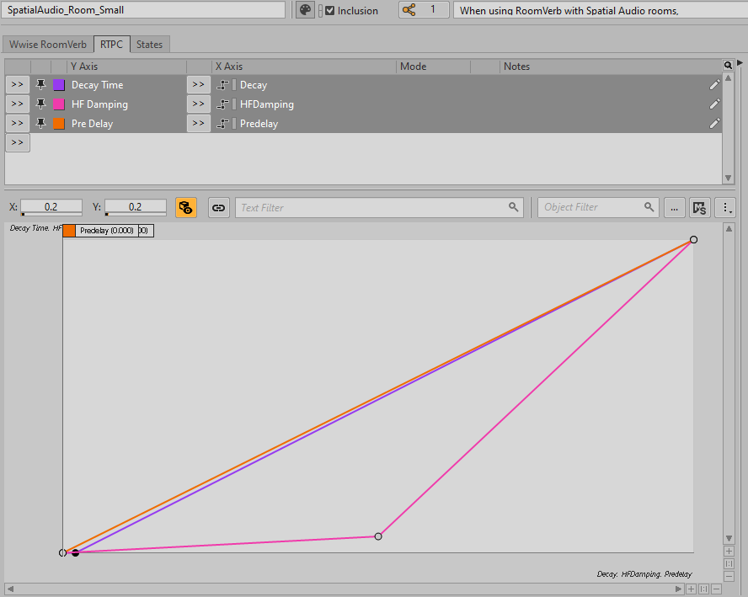Image resolution: width=748 pixels, height=597 pixels.
Task: Switch to the Wwise RoomVerb tab
Action: 48,45
